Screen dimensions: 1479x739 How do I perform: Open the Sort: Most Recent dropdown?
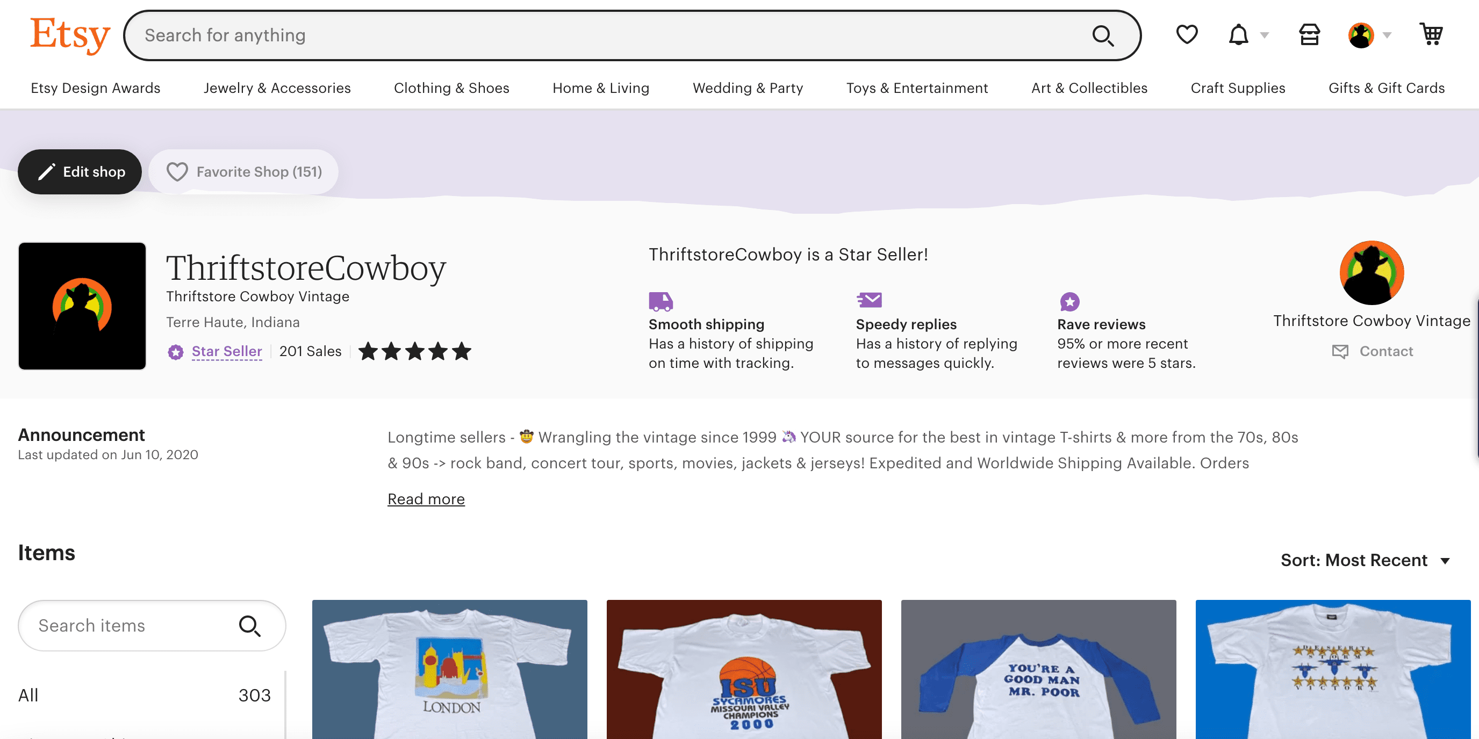tap(1365, 560)
